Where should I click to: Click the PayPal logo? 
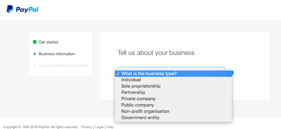pyautogui.click(x=23, y=9)
